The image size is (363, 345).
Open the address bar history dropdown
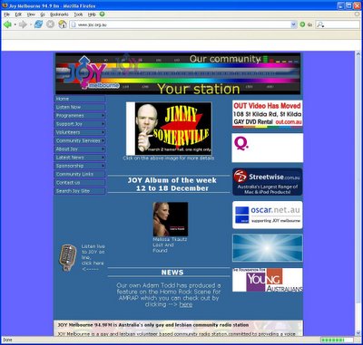click(x=293, y=24)
